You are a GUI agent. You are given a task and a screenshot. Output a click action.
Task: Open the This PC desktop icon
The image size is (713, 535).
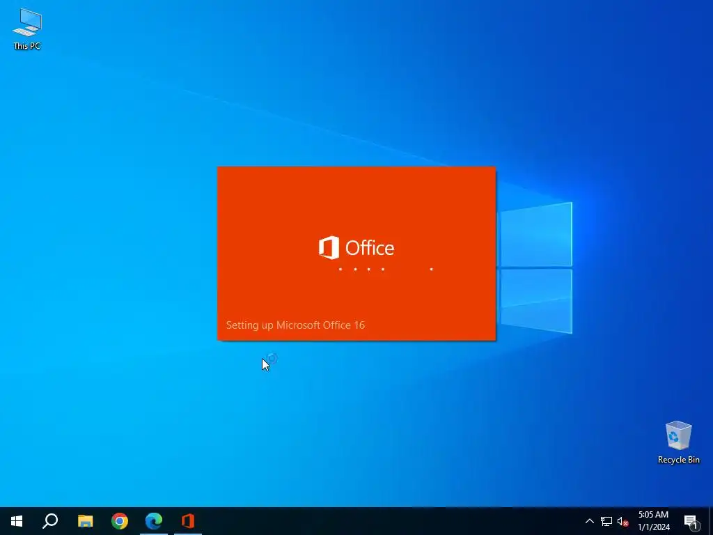point(27,29)
